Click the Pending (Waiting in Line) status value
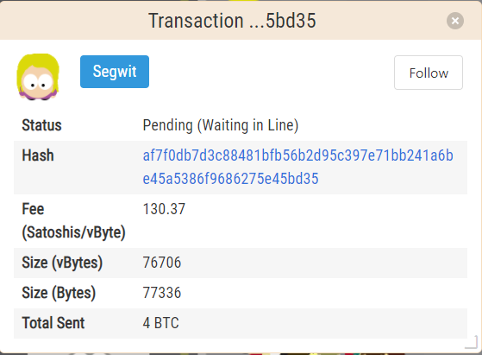The image size is (482, 355). 221,125
